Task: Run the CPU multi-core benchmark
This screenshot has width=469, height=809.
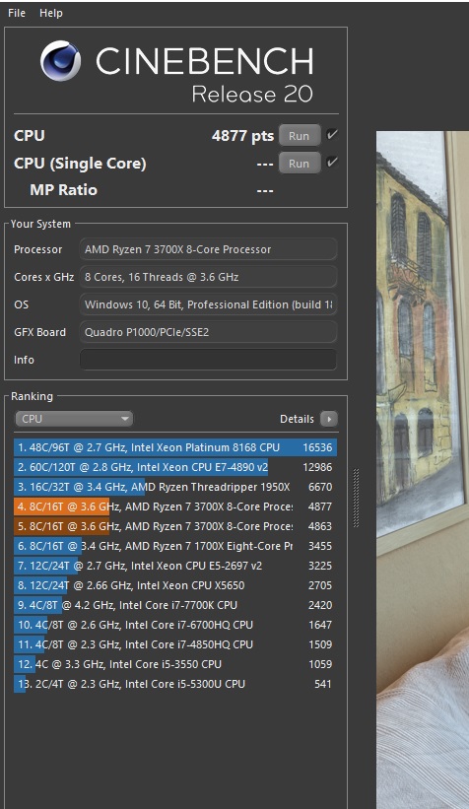Action: tap(300, 136)
